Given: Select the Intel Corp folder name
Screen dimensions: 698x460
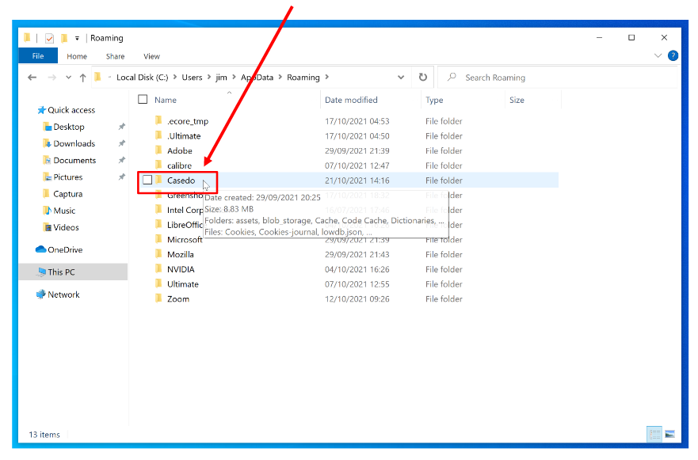Looking at the screenshot, I should click(185, 210).
